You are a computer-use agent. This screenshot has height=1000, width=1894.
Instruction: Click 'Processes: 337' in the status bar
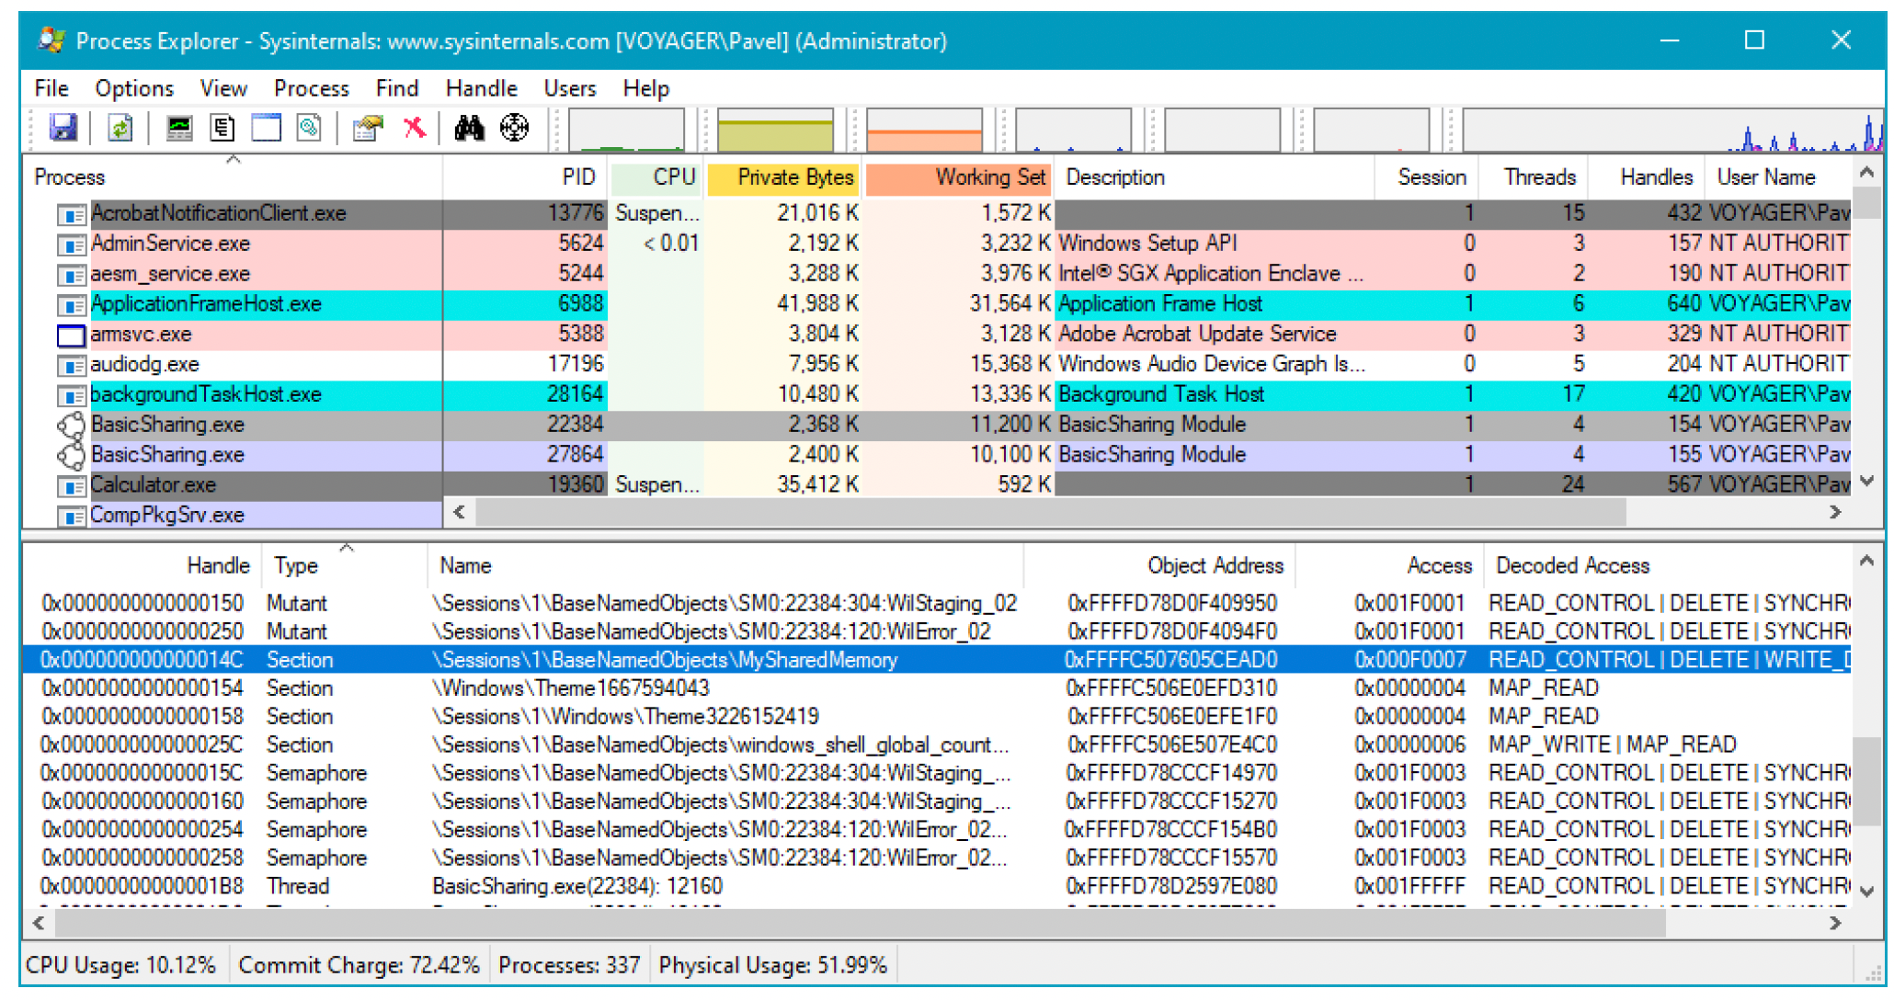(569, 965)
